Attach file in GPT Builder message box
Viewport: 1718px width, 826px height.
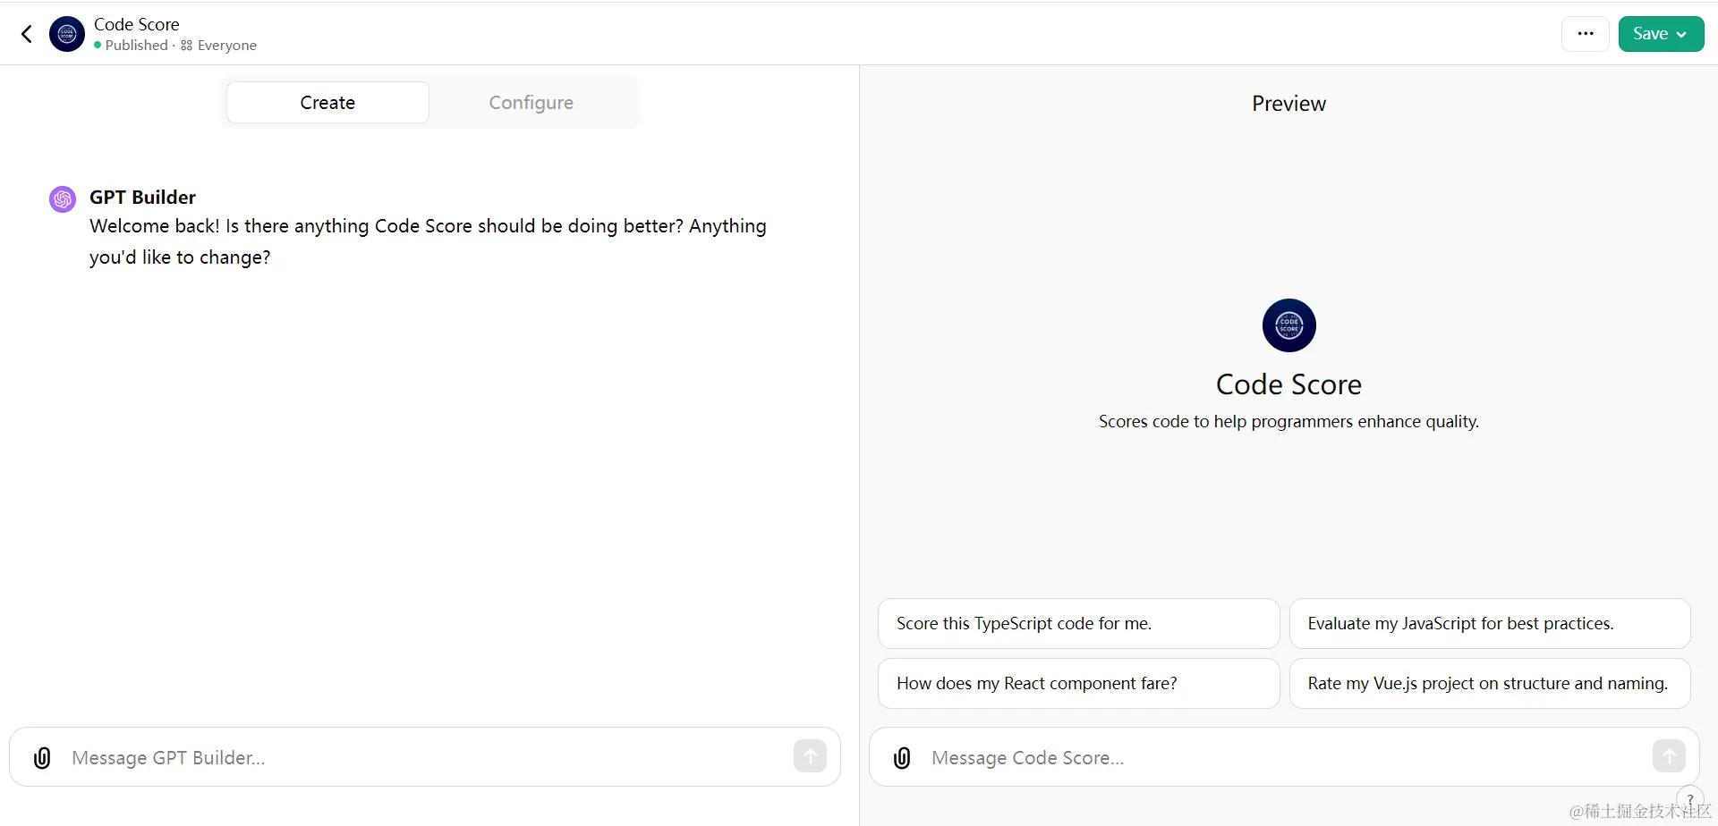[42, 758]
